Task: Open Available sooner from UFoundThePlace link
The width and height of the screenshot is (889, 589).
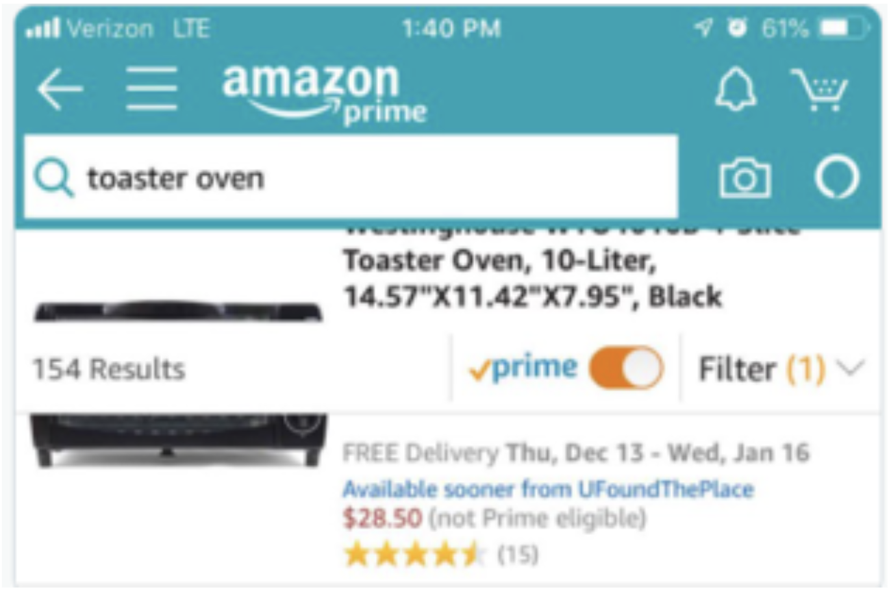Action: point(548,490)
